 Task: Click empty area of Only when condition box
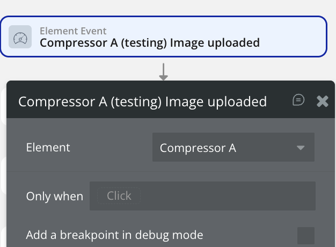click(225, 196)
